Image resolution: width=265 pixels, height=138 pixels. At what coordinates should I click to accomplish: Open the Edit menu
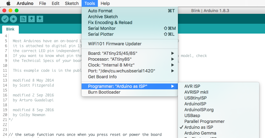point(55,3)
